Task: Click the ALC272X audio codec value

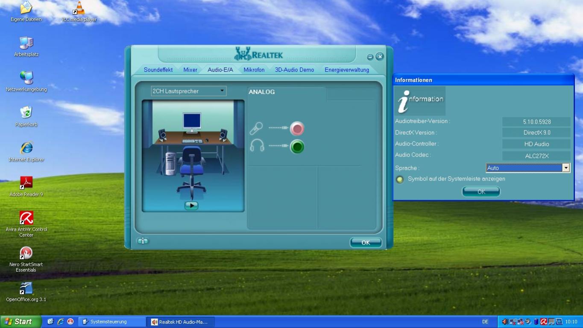Action: [x=536, y=156]
